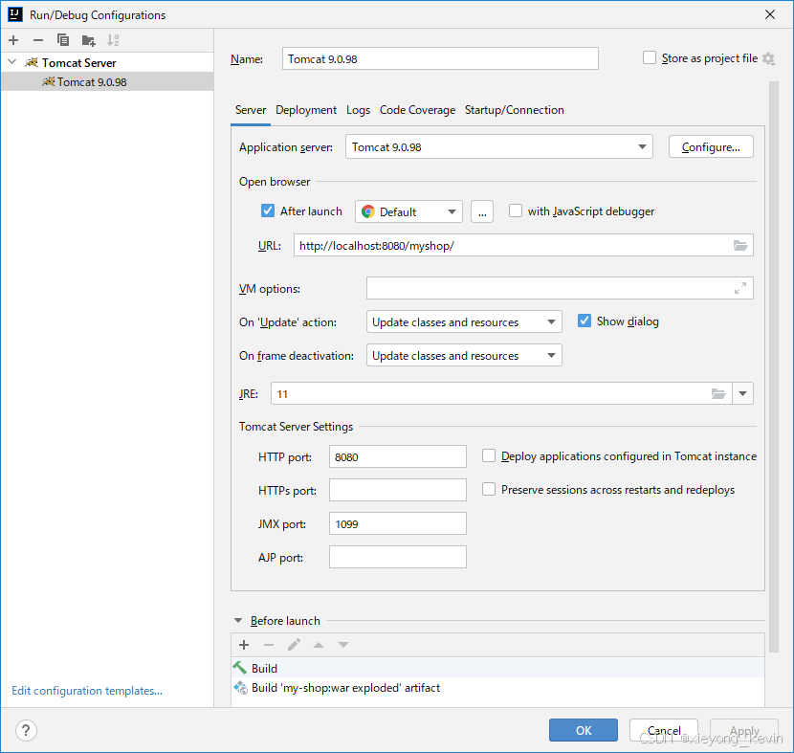
Task: Click the browser ellipsis button
Action: click(x=482, y=211)
